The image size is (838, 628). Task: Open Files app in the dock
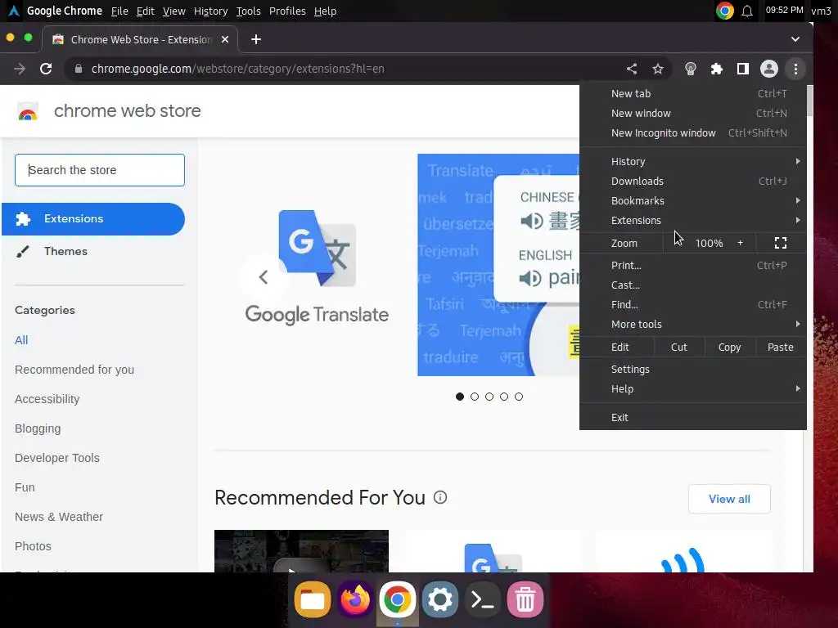(x=313, y=599)
